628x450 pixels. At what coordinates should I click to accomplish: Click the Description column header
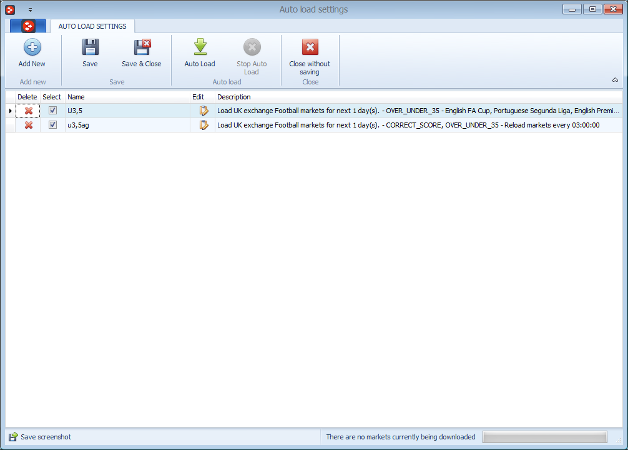pos(418,97)
